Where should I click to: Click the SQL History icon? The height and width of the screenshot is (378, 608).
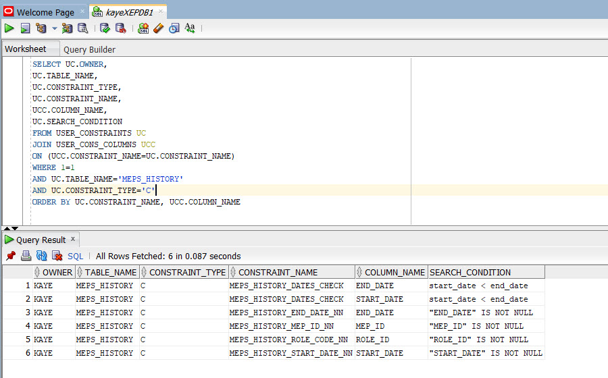point(174,28)
